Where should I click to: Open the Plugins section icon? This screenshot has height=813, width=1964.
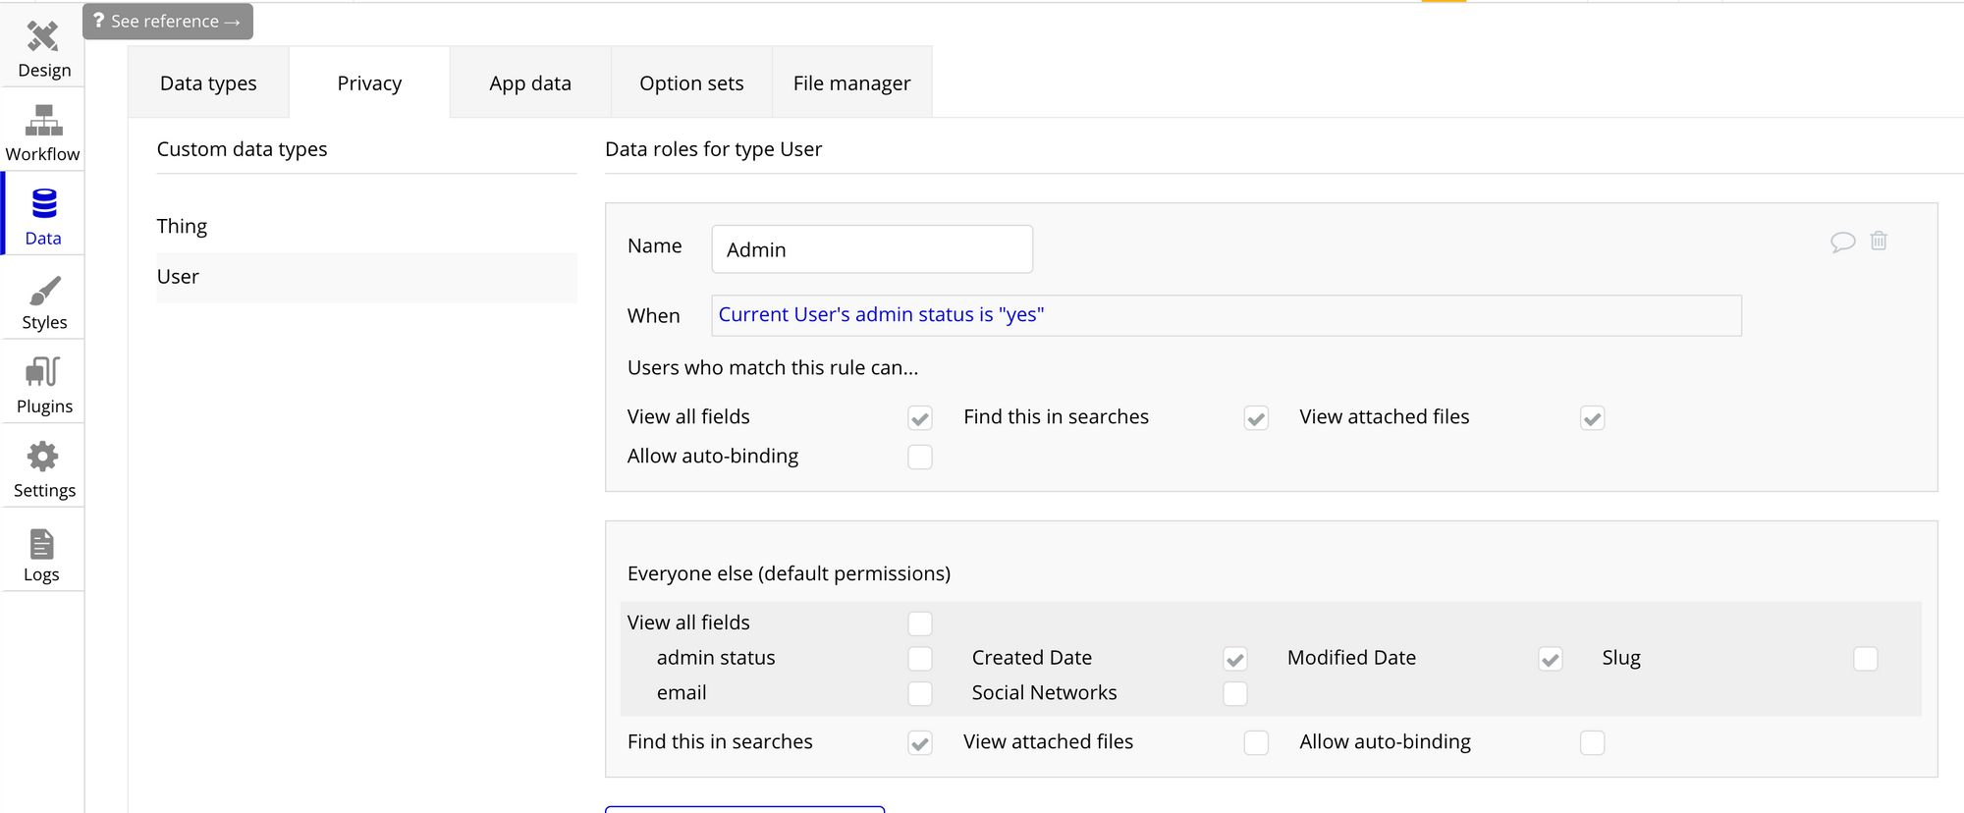point(43,374)
